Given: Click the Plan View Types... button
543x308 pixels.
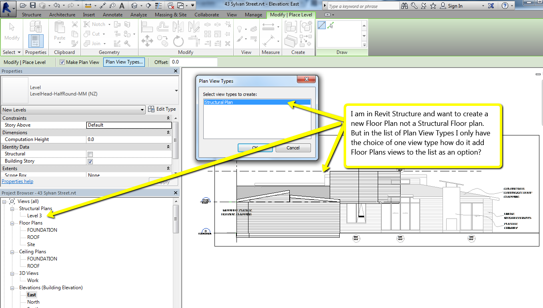Looking at the screenshot, I should pos(124,62).
